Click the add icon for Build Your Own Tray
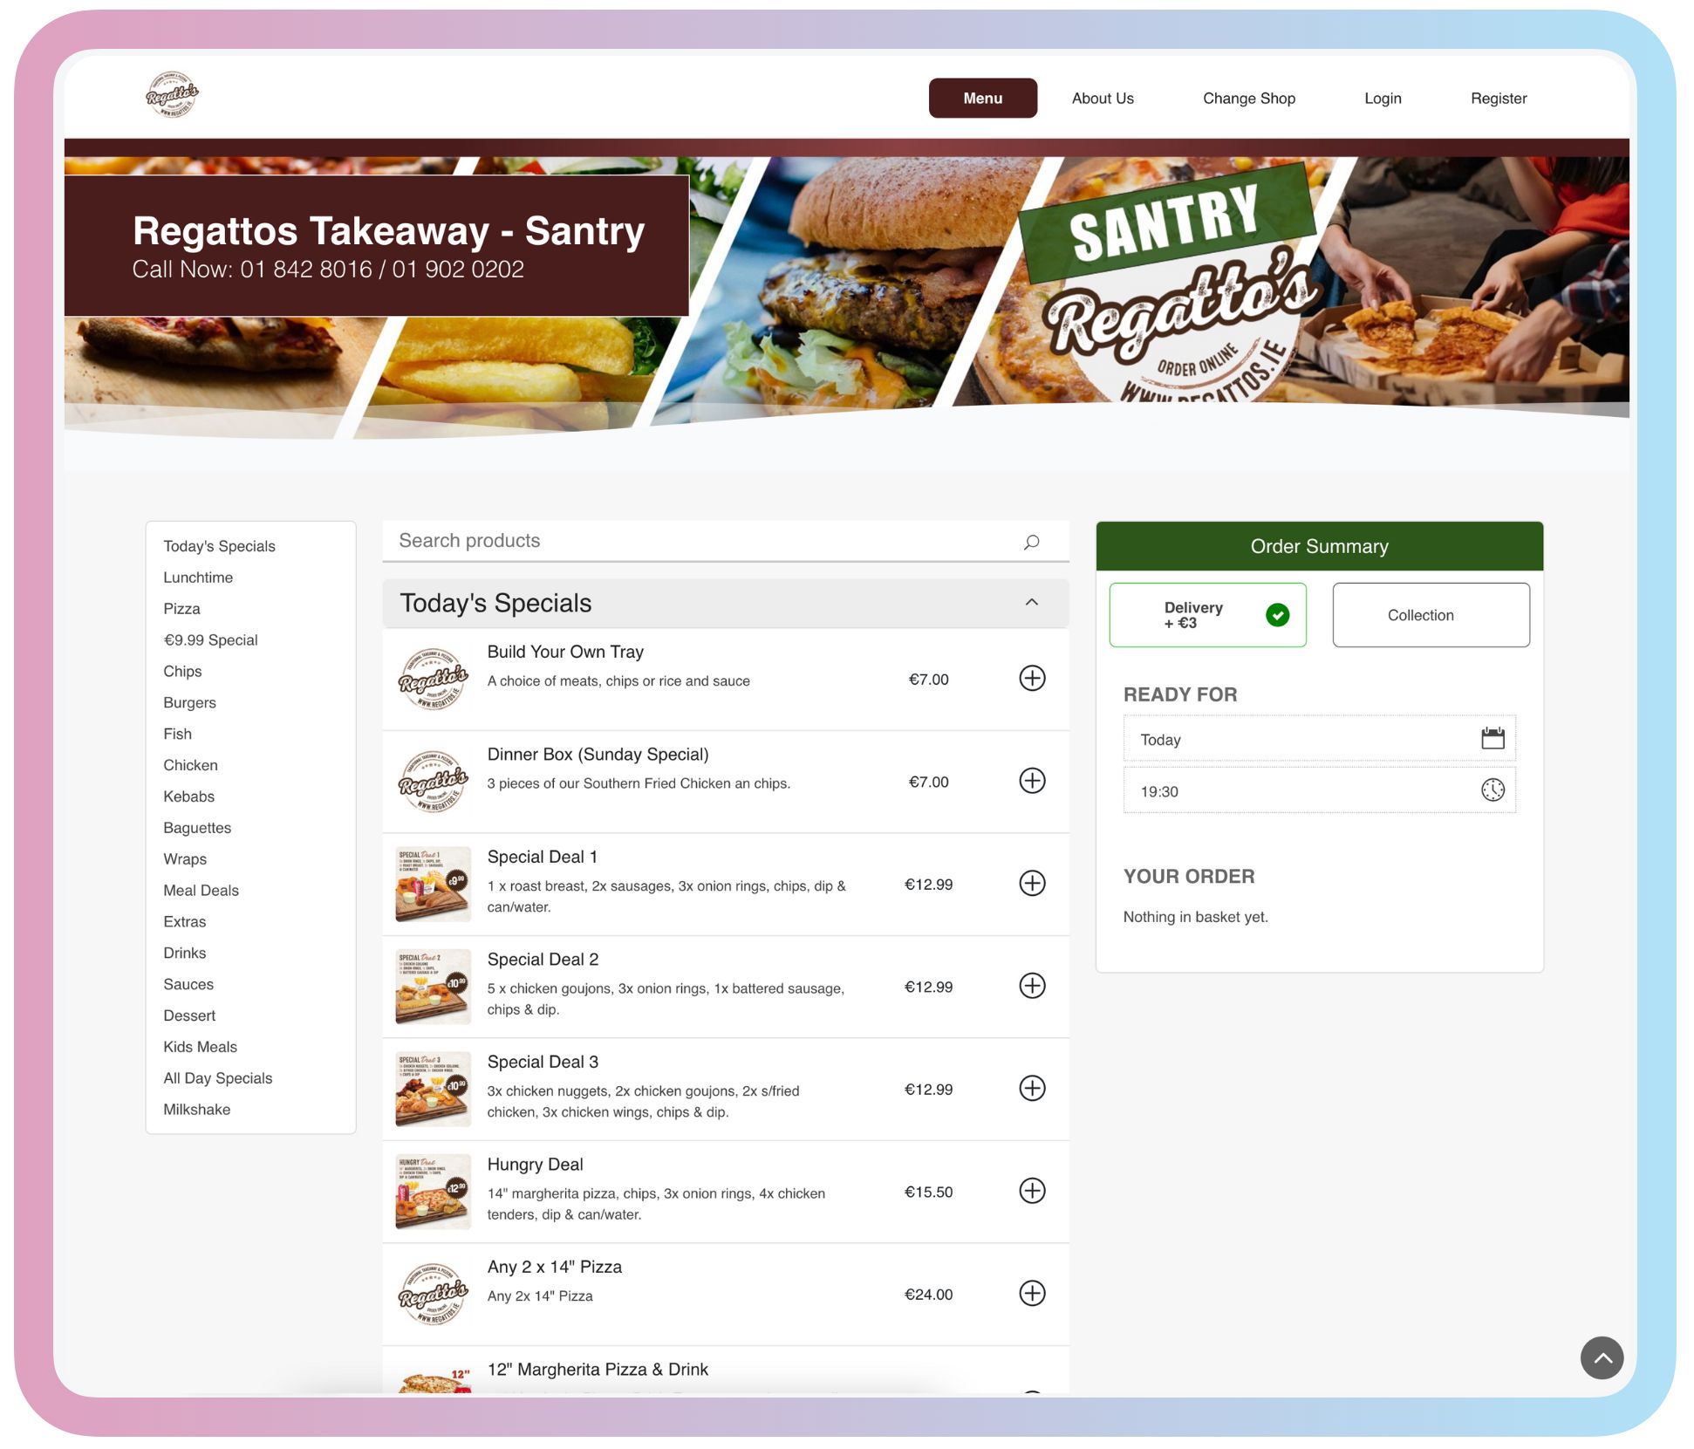The width and height of the screenshot is (1694, 1449). point(1032,677)
